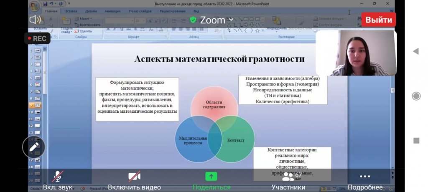Image resolution: width=428 pixels, height=192 pixels.
Task: Switch to the Анимация ribbon tab
Action: 112,11
